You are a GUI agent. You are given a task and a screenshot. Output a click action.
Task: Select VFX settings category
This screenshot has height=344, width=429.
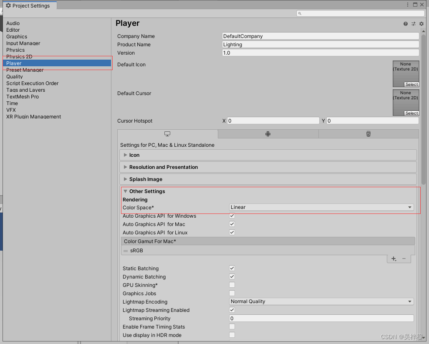click(x=11, y=110)
